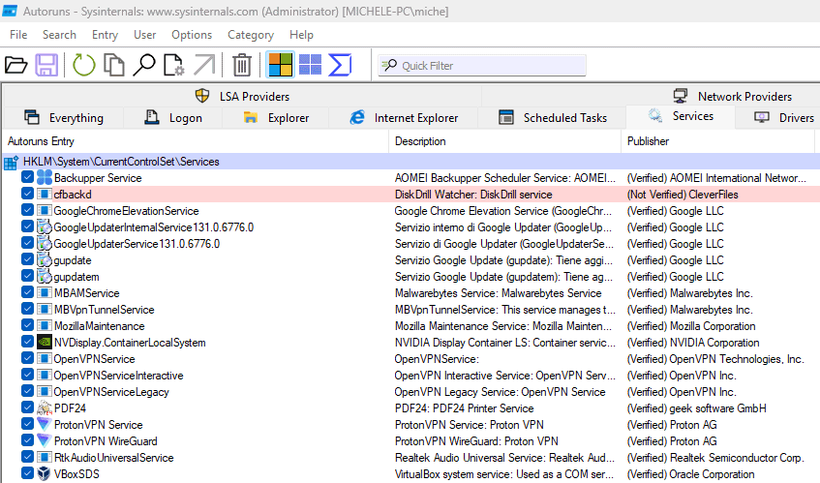The width and height of the screenshot is (820, 483).
Task: Open the Search menu
Action: coord(59,35)
